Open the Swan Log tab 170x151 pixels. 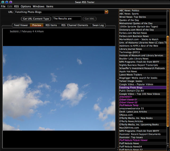pos(98,25)
